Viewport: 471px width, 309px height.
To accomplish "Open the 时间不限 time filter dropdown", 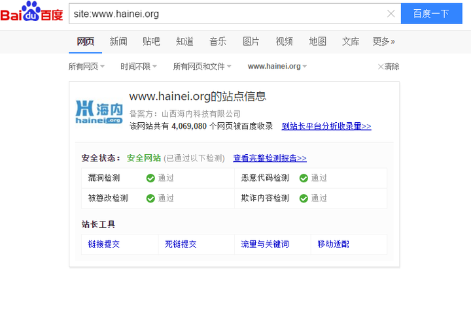I will [x=139, y=66].
